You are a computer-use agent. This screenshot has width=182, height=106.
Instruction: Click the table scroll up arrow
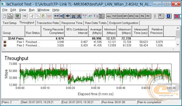pos(178,28)
